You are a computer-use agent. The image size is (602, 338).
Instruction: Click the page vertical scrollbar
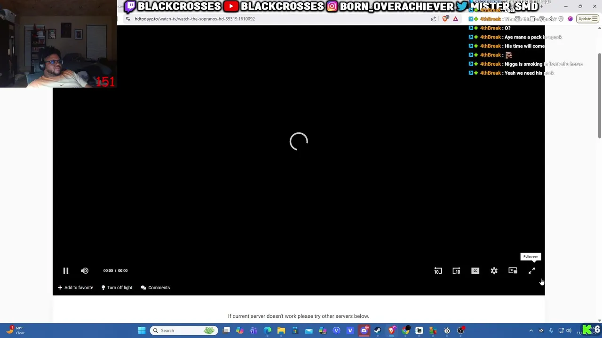[599, 95]
